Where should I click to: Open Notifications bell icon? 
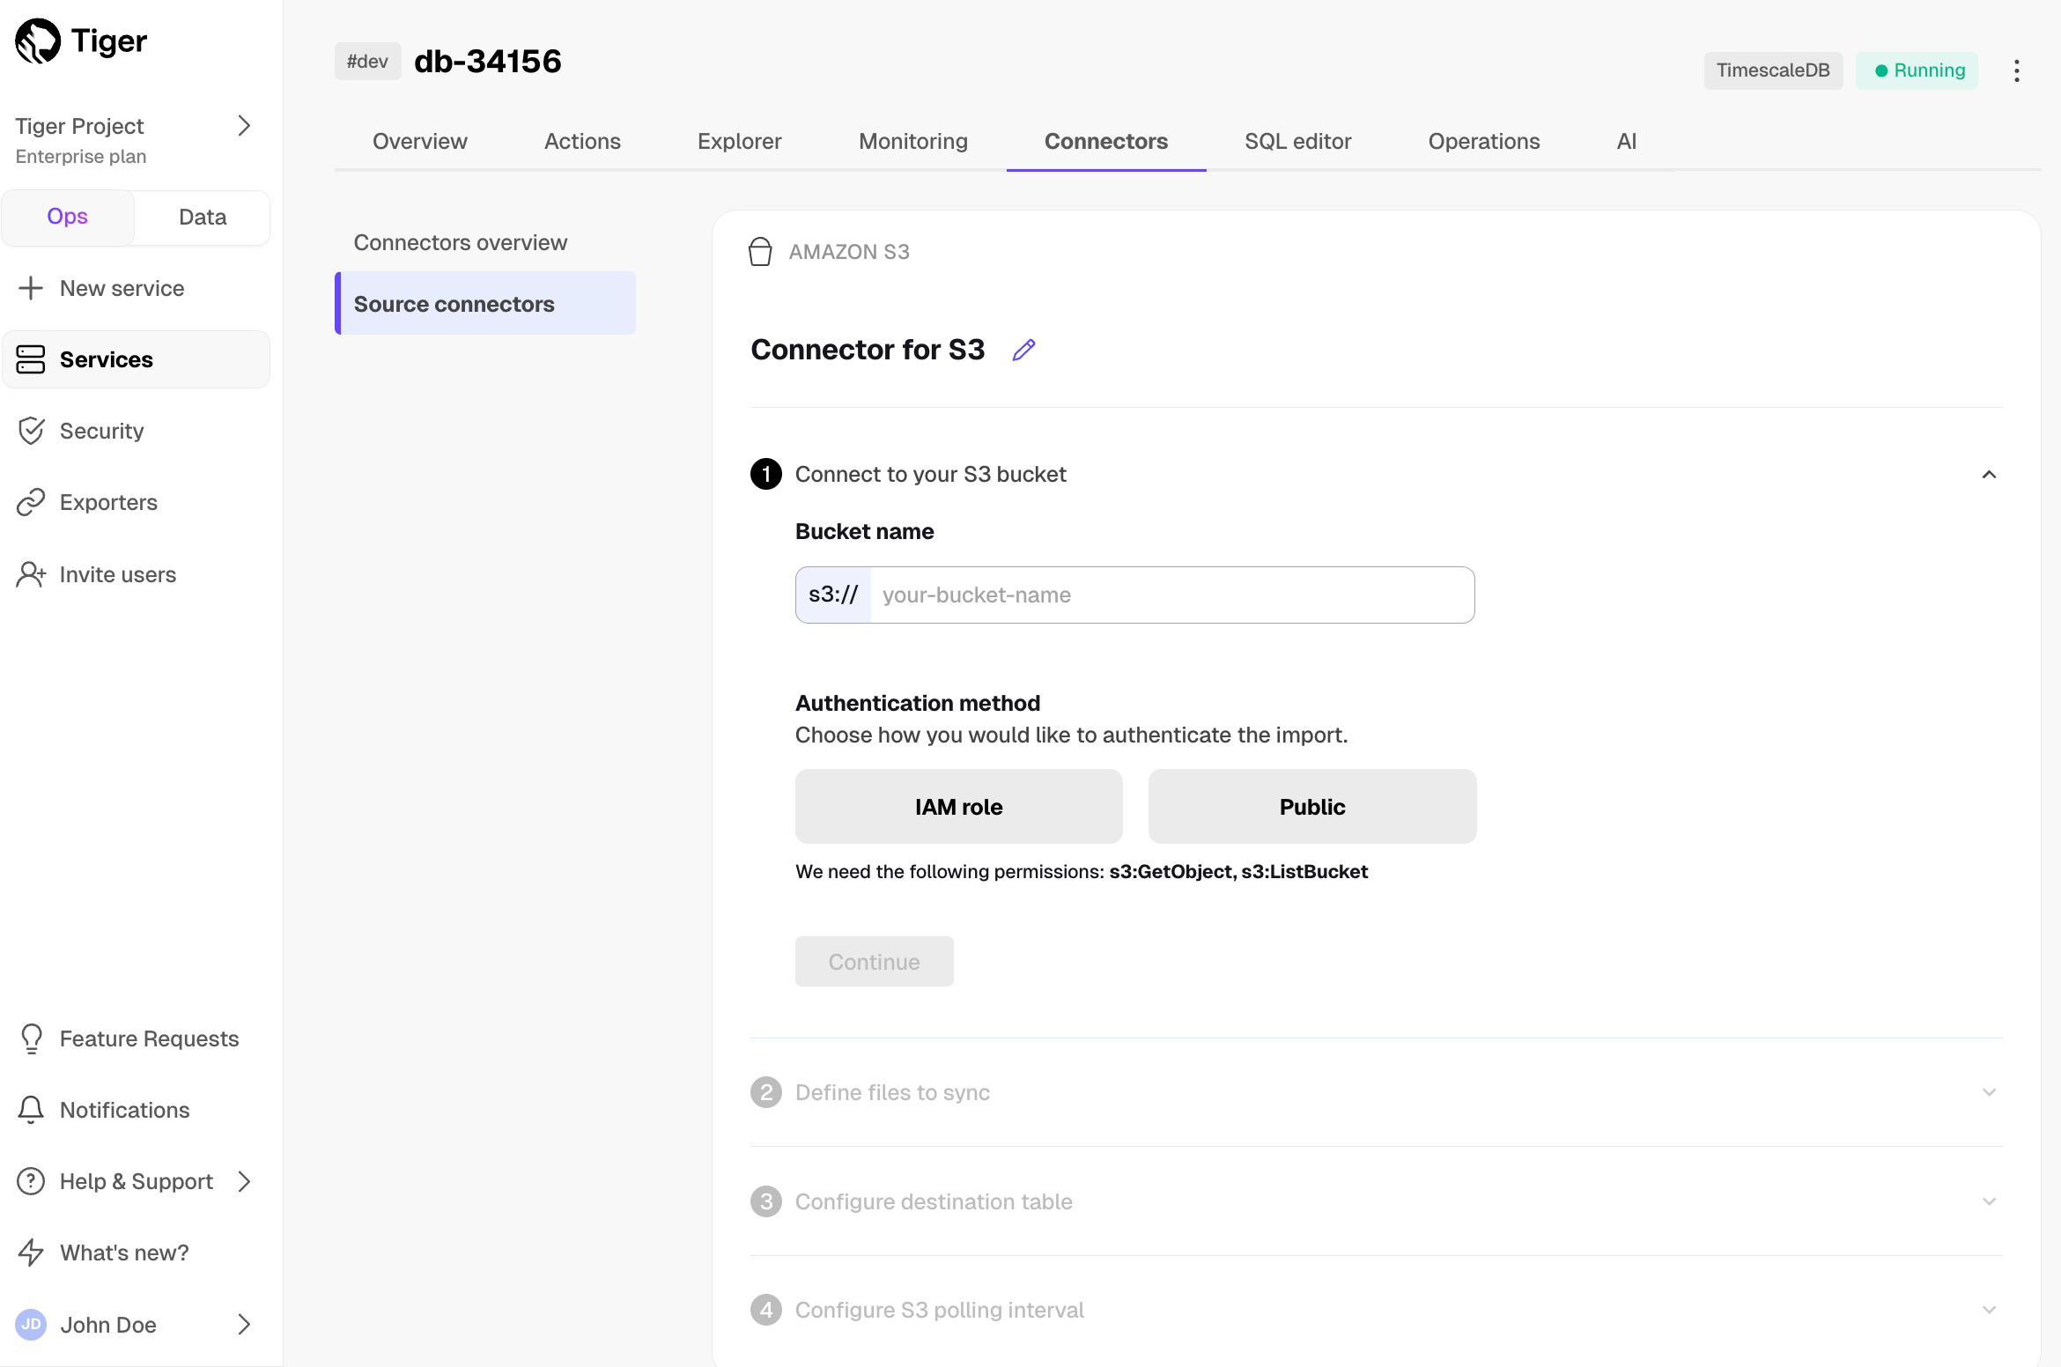click(31, 1110)
